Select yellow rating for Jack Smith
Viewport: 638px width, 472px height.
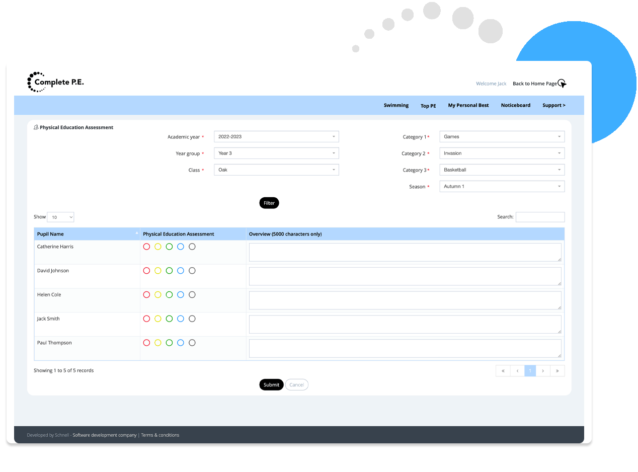pyautogui.click(x=158, y=319)
